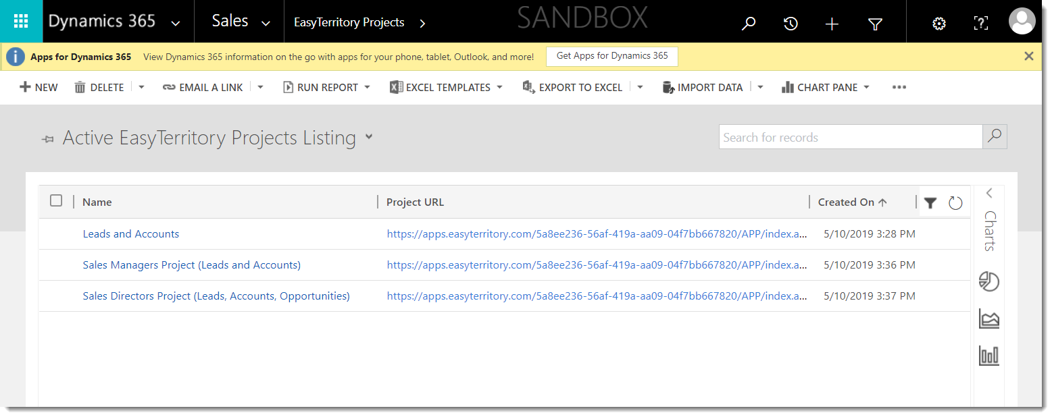Open the Leads and Accounts record link
The height and width of the screenshot is (417, 1052).
click(x=131, y=234)
